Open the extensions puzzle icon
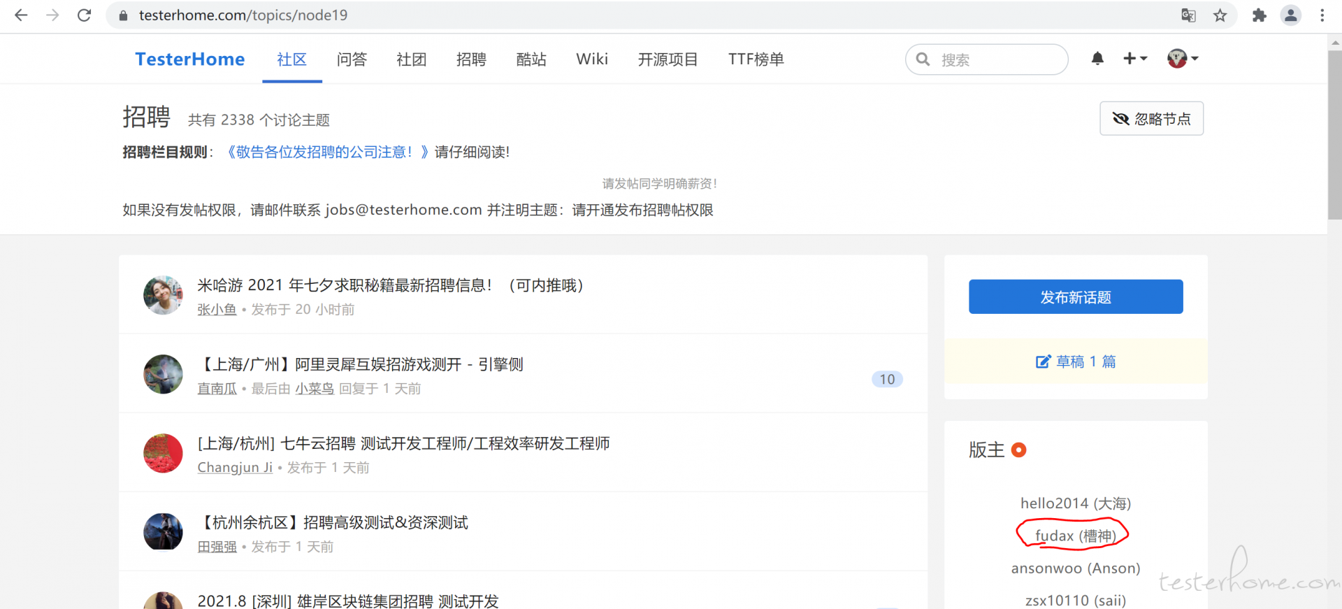This screenshot has height=609, width=1342. [1259, 15]
